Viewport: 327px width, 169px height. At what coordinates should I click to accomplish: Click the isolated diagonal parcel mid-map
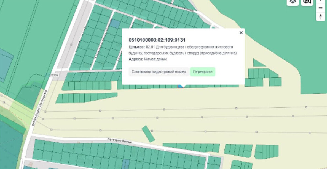pyautogui.click(x=148, y=134)
